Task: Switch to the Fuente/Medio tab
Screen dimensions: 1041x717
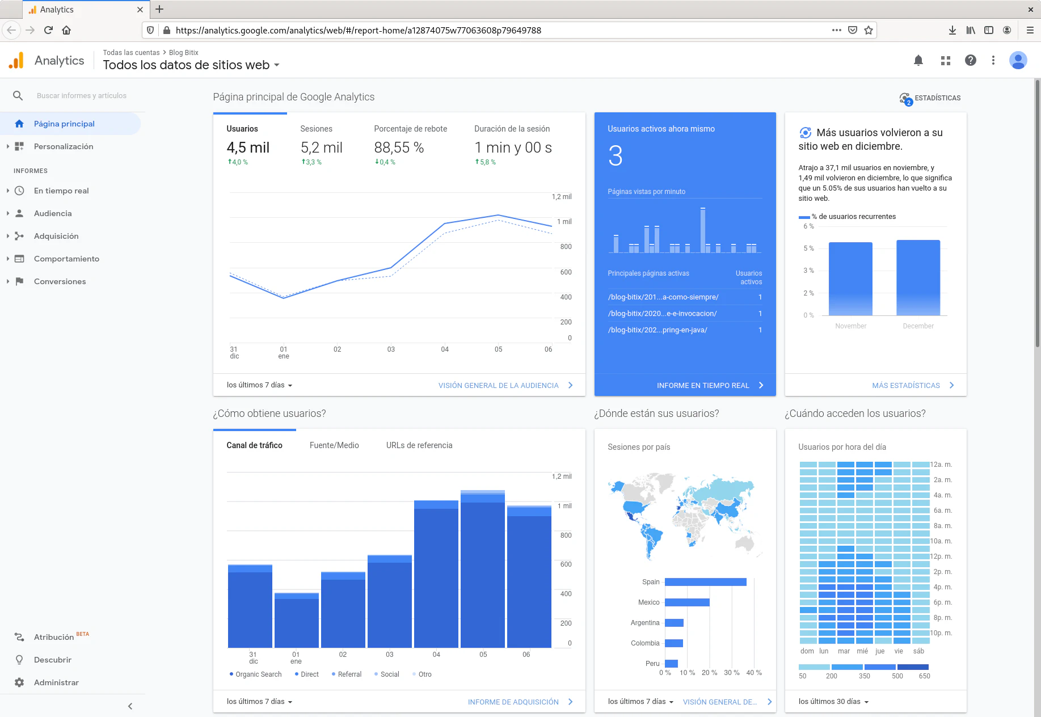Action: tap(334, 445)
